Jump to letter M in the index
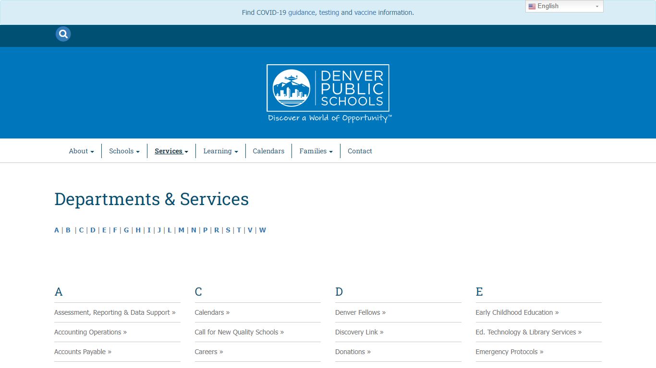 point(181,230)
